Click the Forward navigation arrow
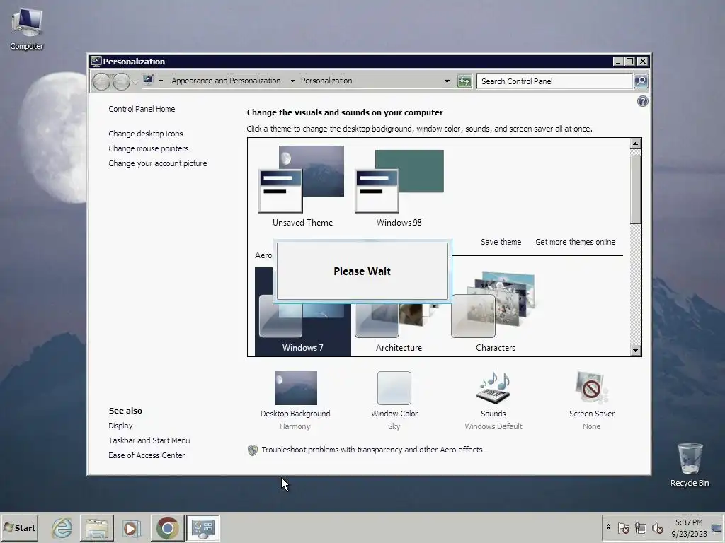 121,82
